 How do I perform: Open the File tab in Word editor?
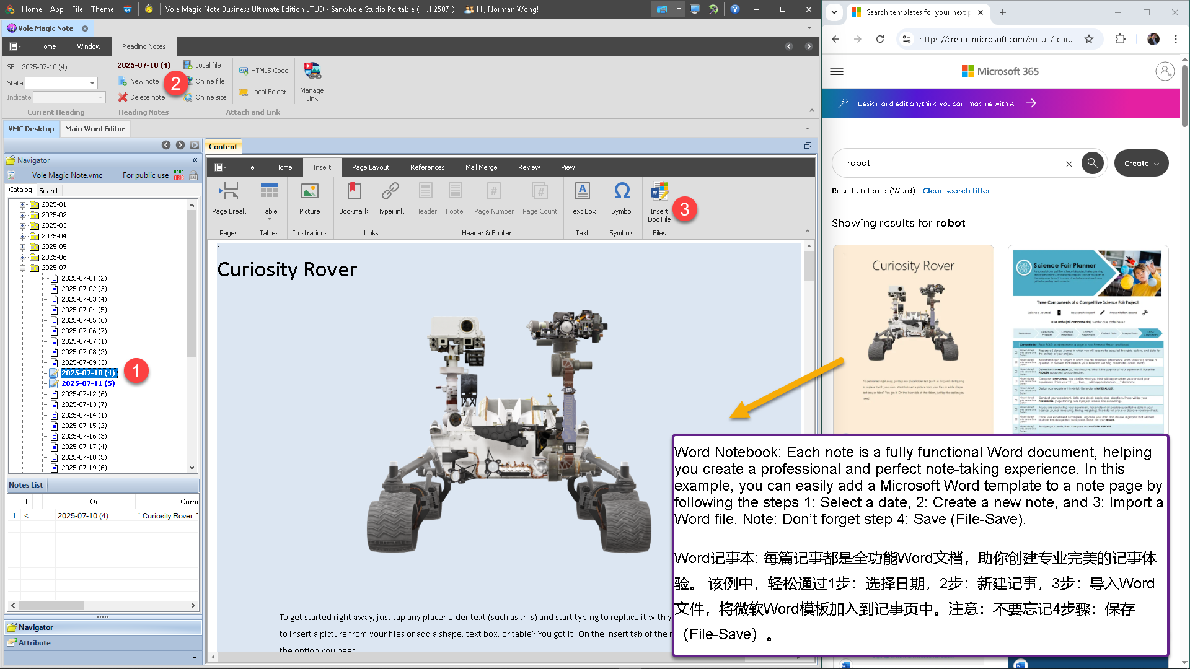(x=249, y=167)
